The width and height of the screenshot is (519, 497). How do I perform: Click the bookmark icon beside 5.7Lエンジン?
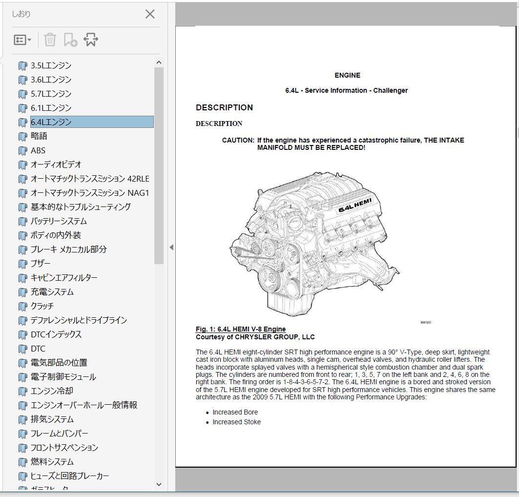click(22, 94)
